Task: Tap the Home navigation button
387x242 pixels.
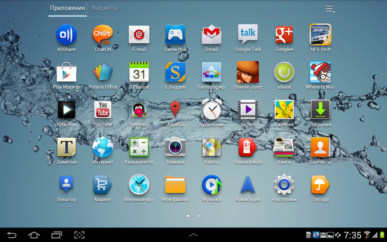Action: [34, 235]
